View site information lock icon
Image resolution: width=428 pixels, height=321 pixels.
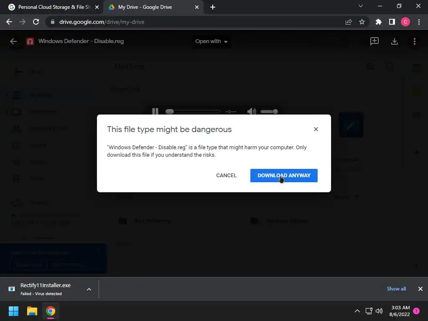52,22
